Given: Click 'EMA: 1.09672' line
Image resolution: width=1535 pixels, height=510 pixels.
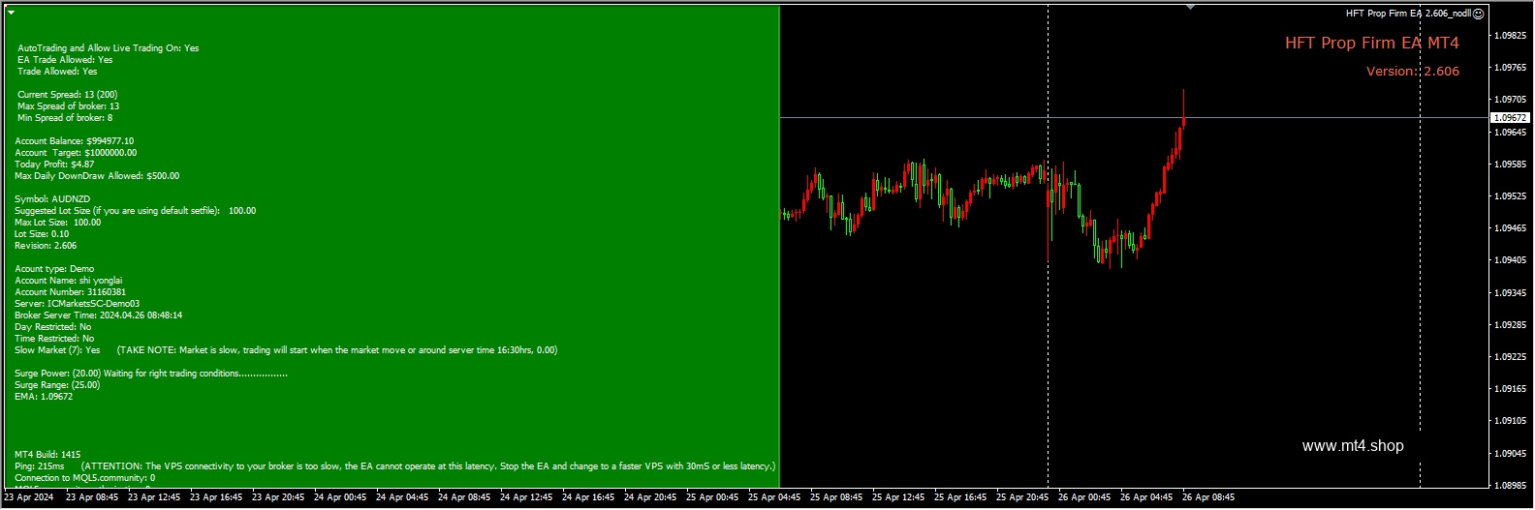Looking at the screenshot, I should point(44,397).
